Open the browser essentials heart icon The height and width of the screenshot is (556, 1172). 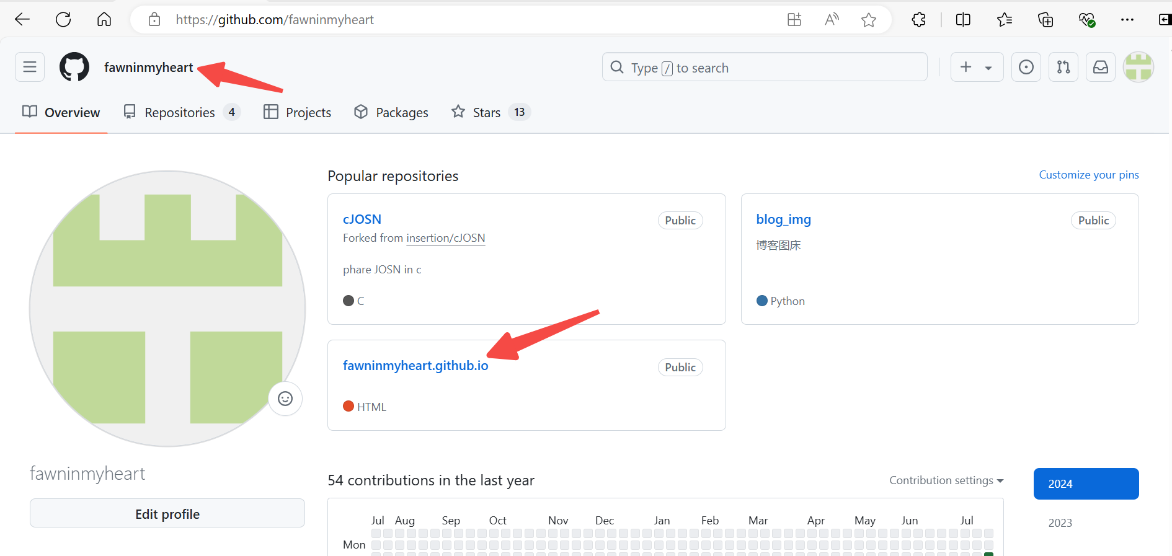[1086, 20]
